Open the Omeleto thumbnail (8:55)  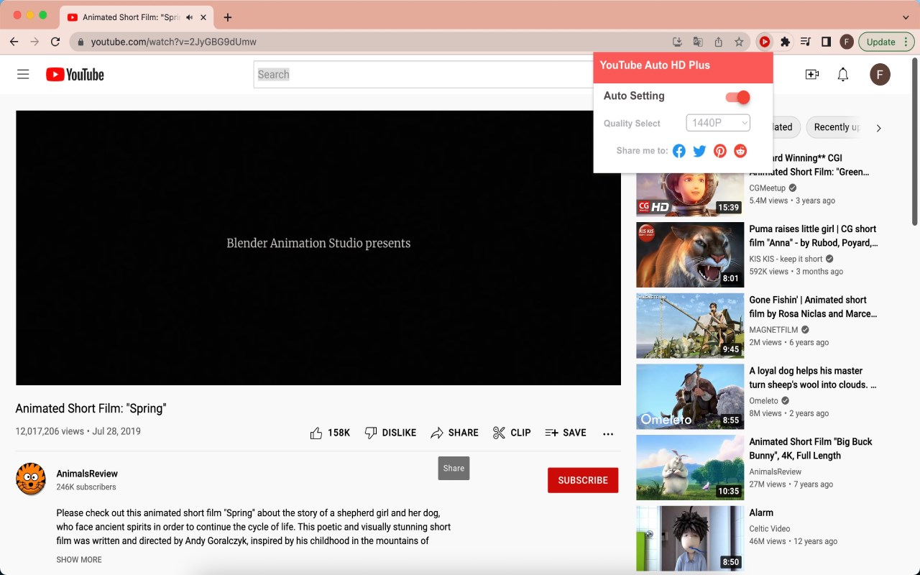tap(690, 397)
